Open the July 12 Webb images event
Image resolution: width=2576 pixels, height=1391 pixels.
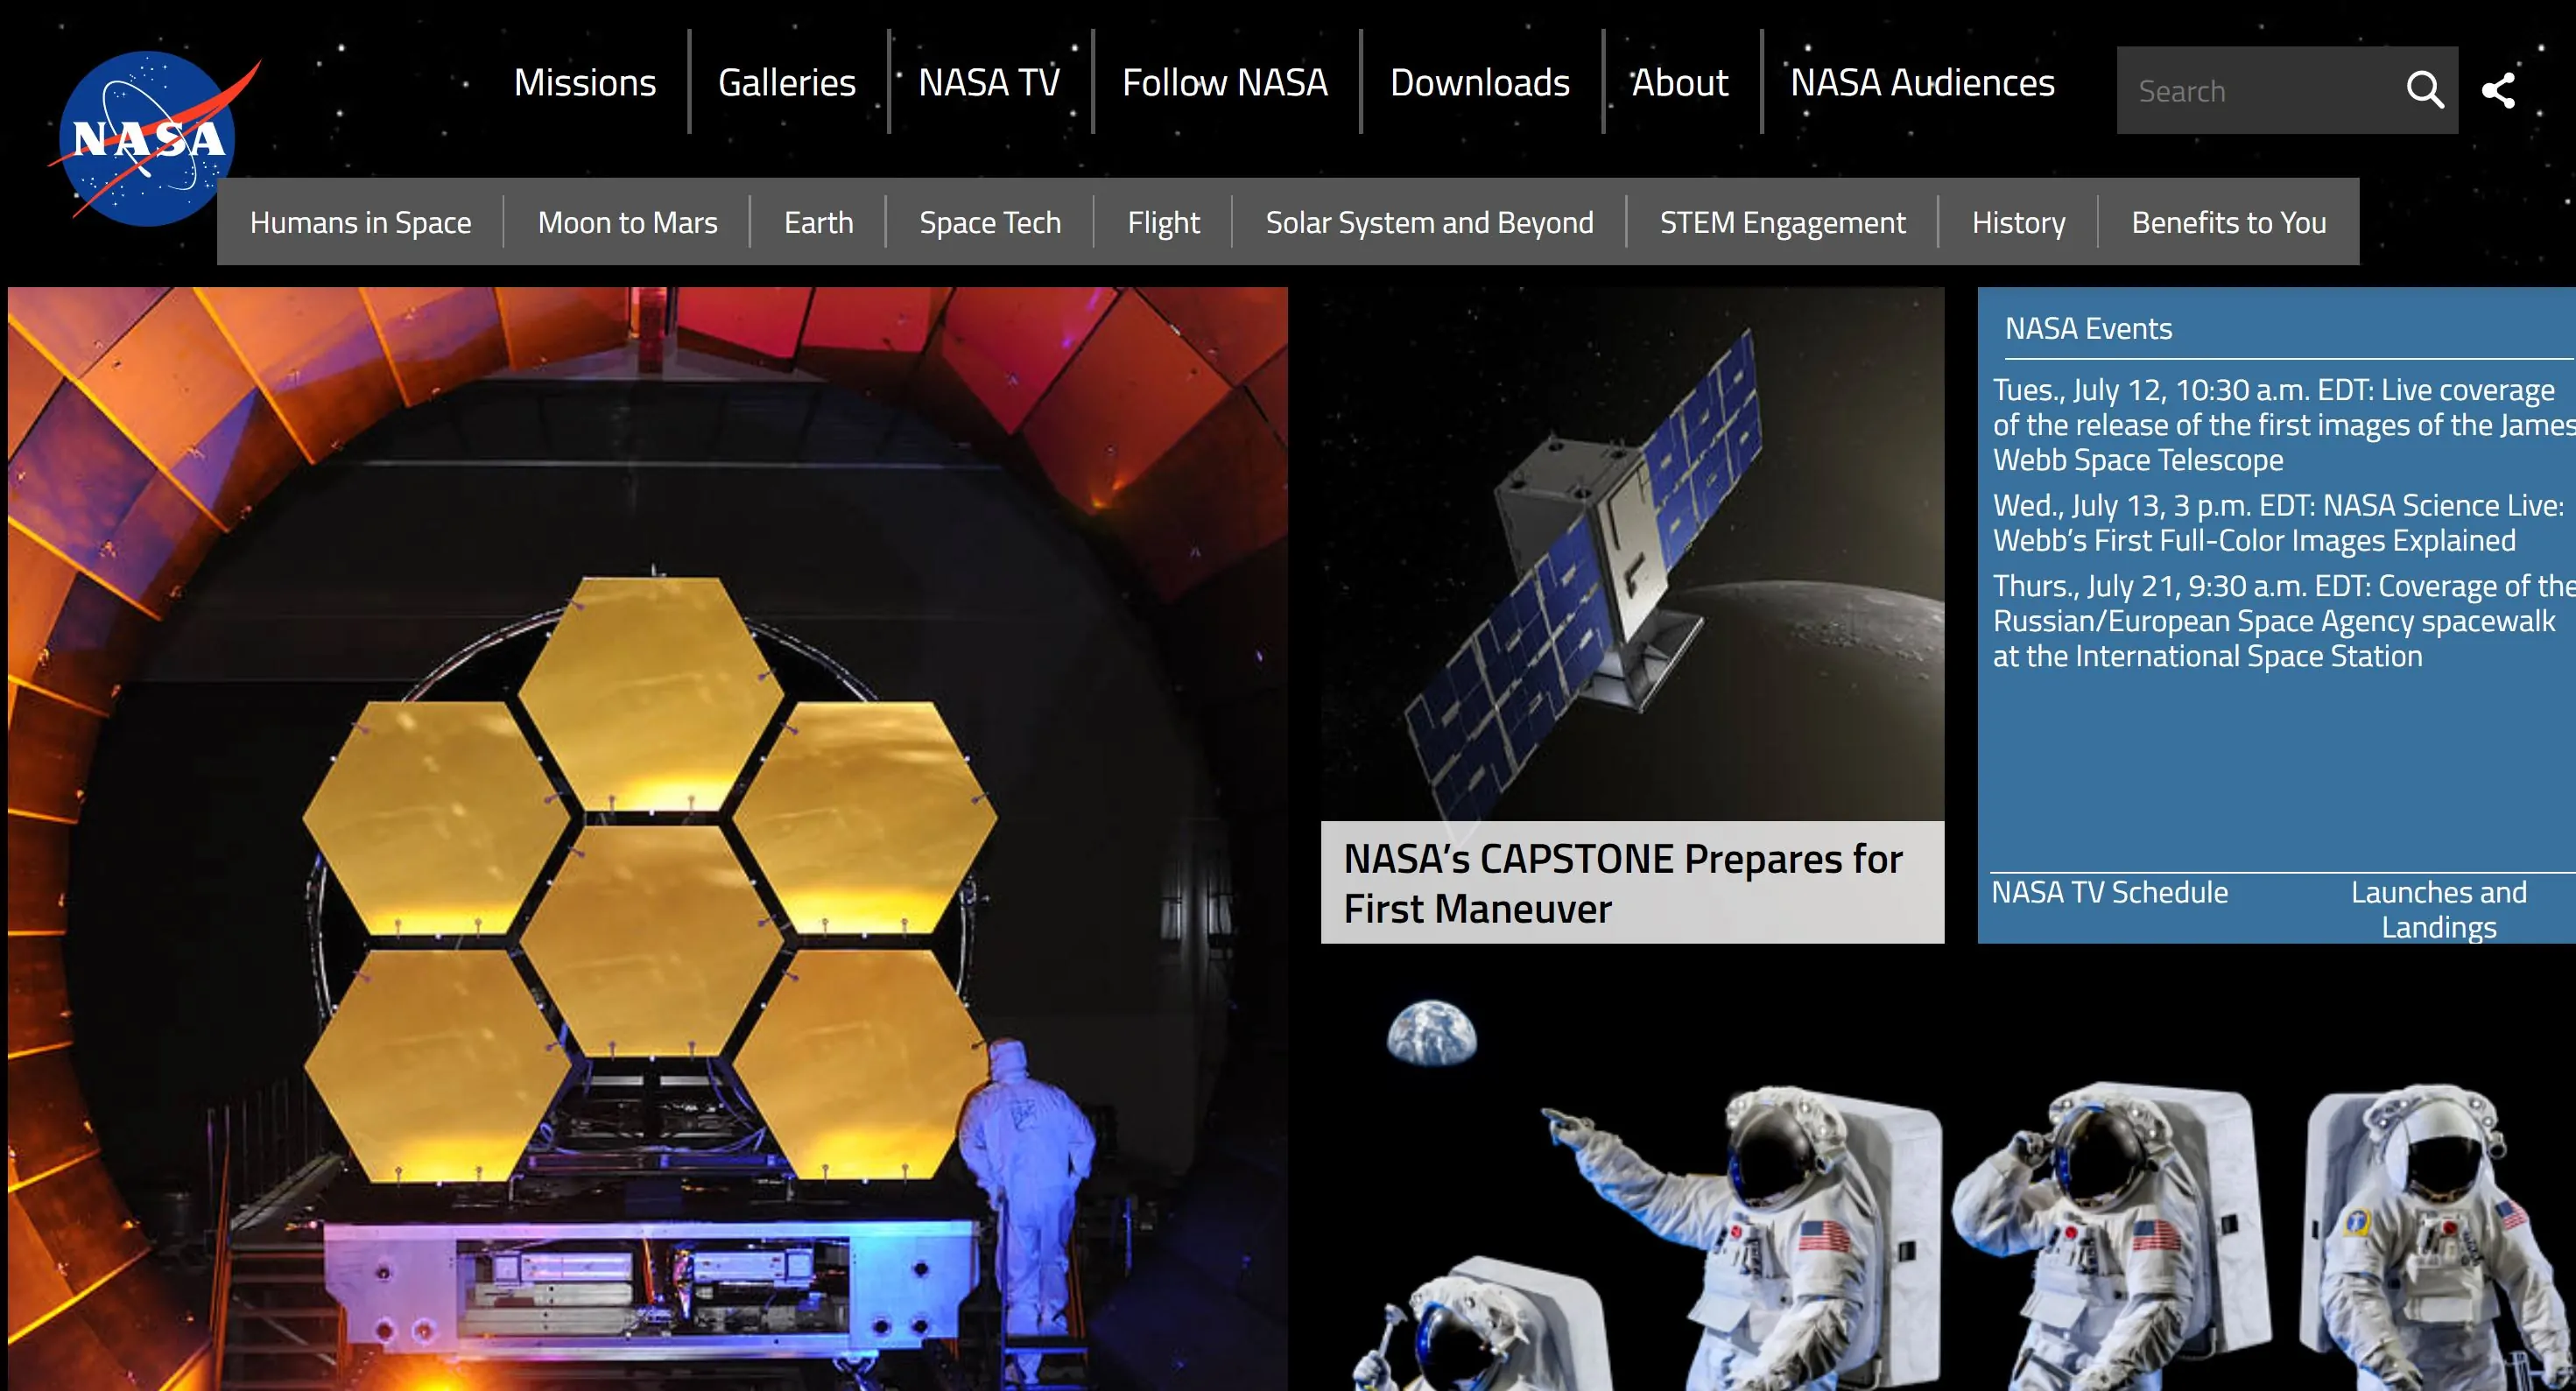tap(2284, 424)
